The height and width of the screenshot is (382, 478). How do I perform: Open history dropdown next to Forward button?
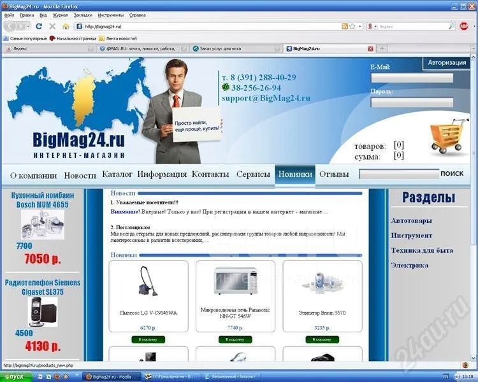coord(28,27)
